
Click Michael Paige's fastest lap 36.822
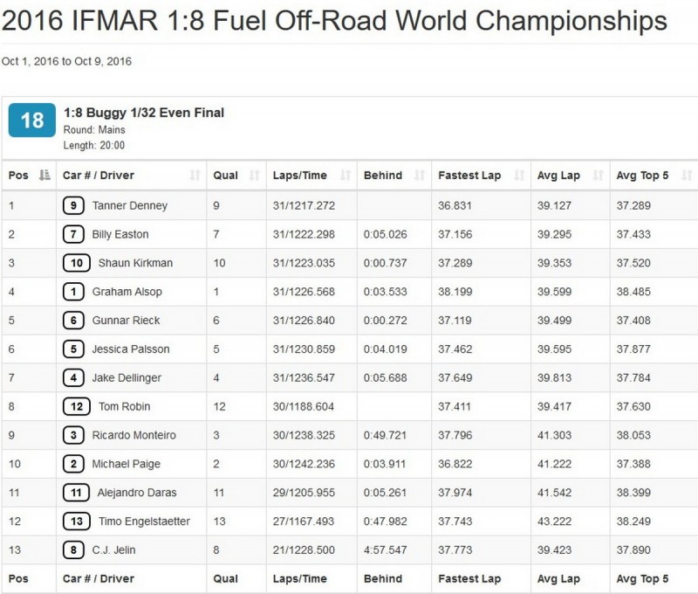click(x=455, y=464)
